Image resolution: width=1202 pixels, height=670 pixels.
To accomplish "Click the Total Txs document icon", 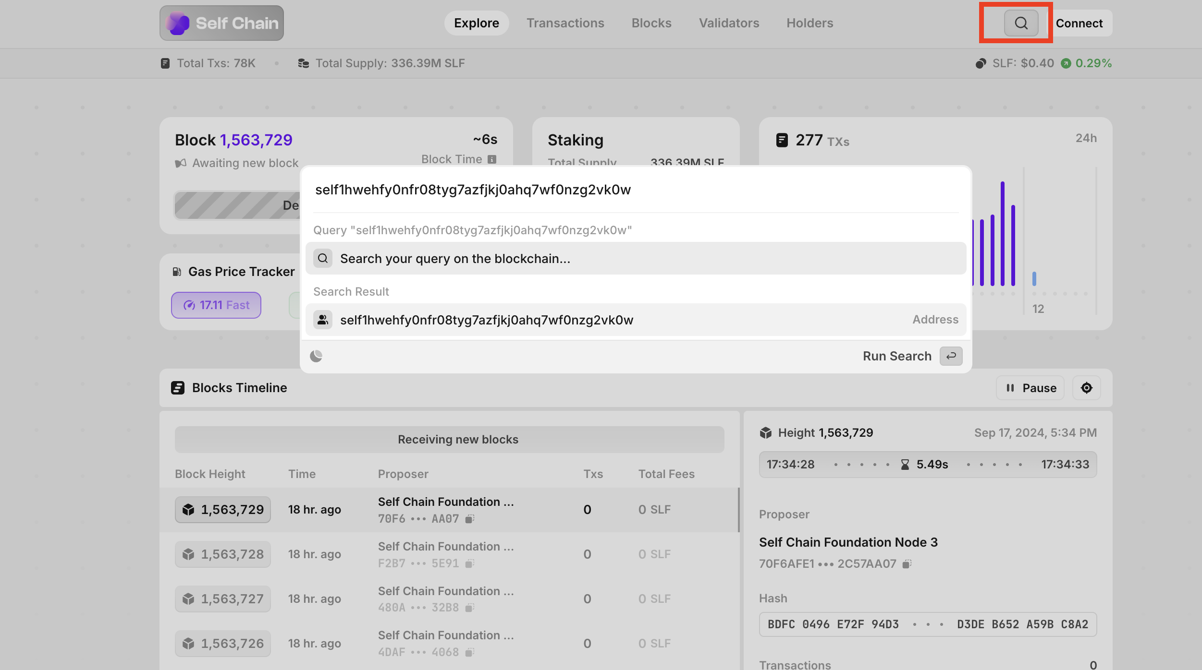I will point(165,63).
